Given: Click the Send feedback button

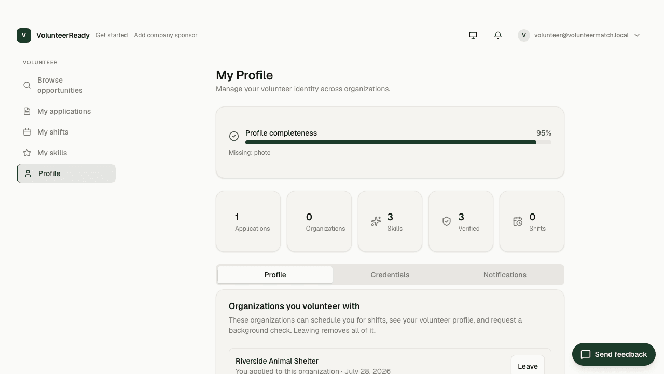Looking at the screenshot, I should [614, 354].
